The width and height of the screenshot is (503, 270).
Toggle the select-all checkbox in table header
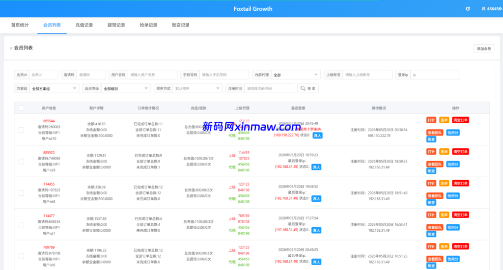21,108
